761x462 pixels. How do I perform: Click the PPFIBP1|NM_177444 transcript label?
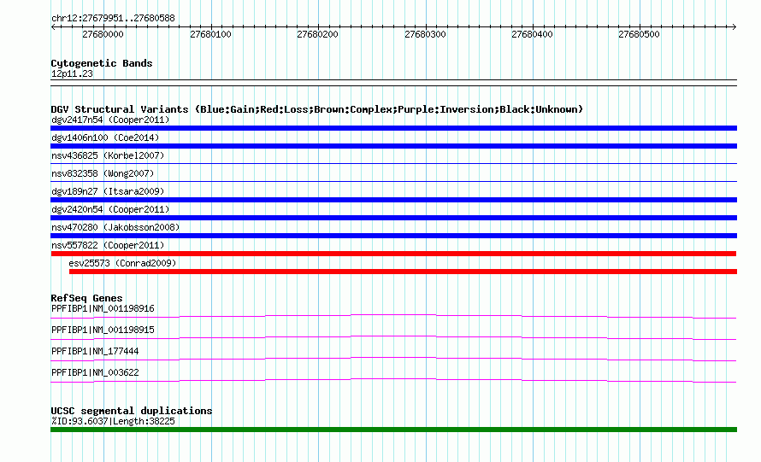[95, 352]
